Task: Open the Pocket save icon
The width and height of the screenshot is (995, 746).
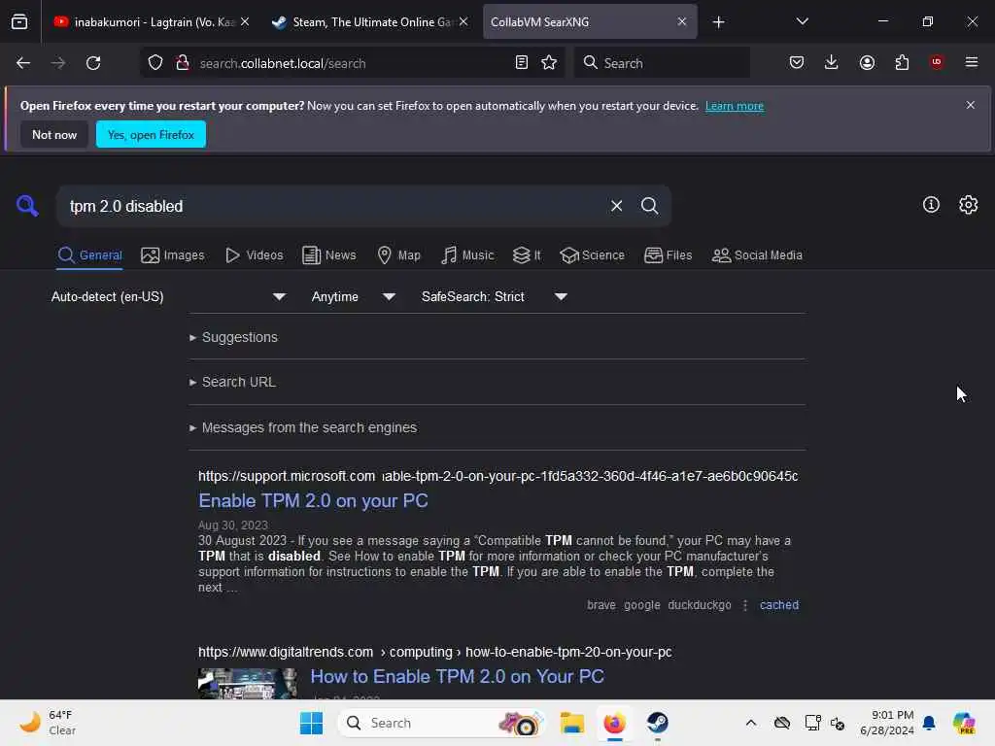Action: click(x=797, y=62)
